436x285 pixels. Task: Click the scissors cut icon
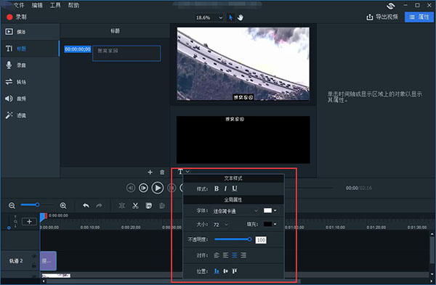[135, 206]
